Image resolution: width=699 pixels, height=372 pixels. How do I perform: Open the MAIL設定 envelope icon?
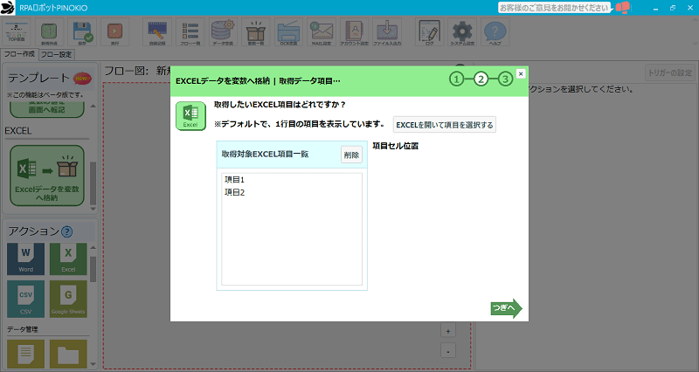pos(322,32)
